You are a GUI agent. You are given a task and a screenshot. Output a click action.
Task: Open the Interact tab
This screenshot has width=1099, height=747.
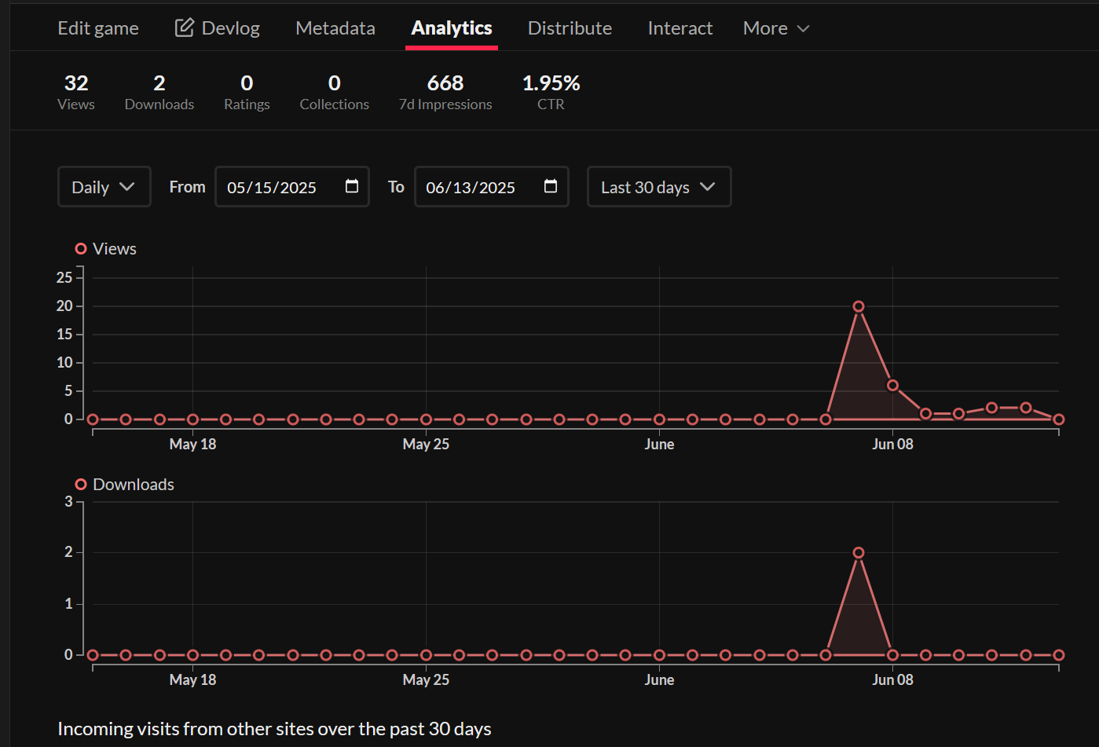[680, 28]
